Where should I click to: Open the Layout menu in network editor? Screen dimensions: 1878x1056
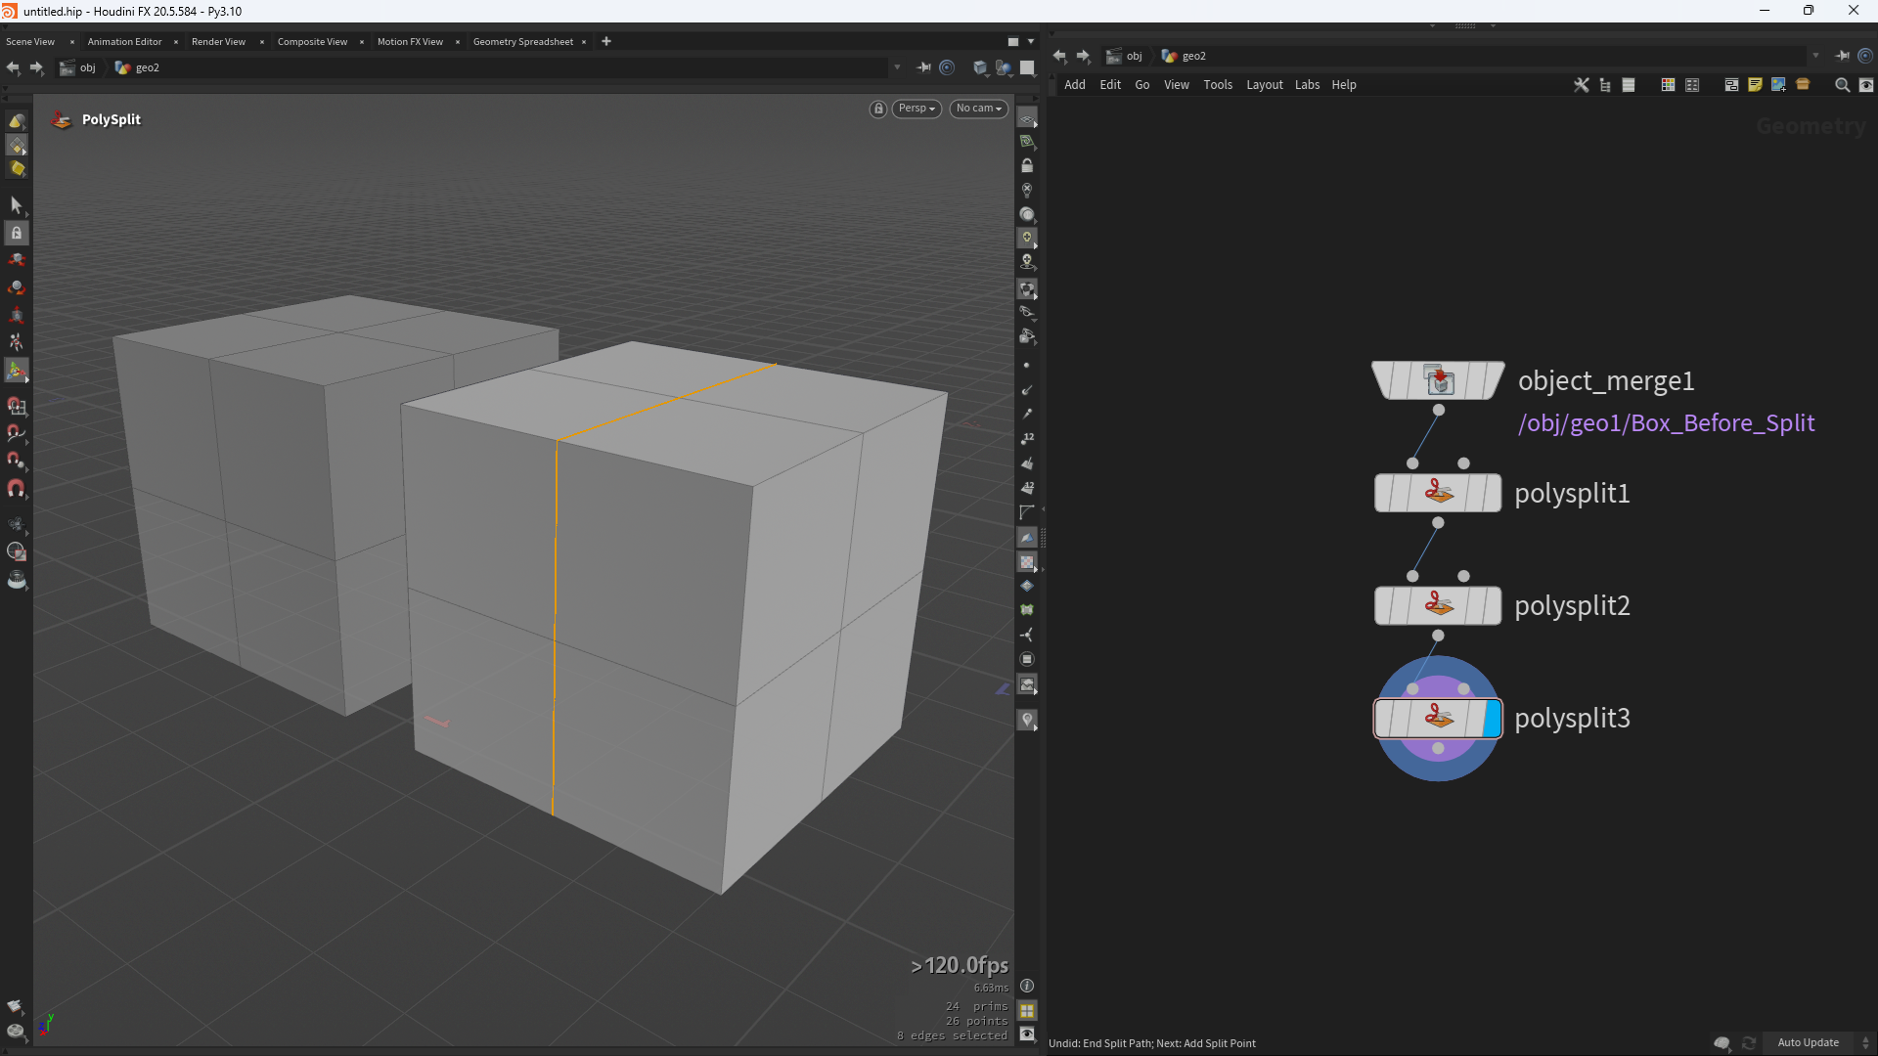(x=1264, y=85)
